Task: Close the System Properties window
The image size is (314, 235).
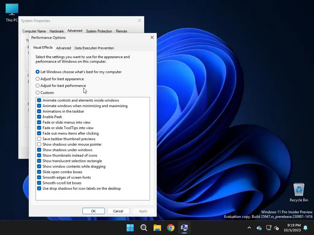Action: coord(140,21)
